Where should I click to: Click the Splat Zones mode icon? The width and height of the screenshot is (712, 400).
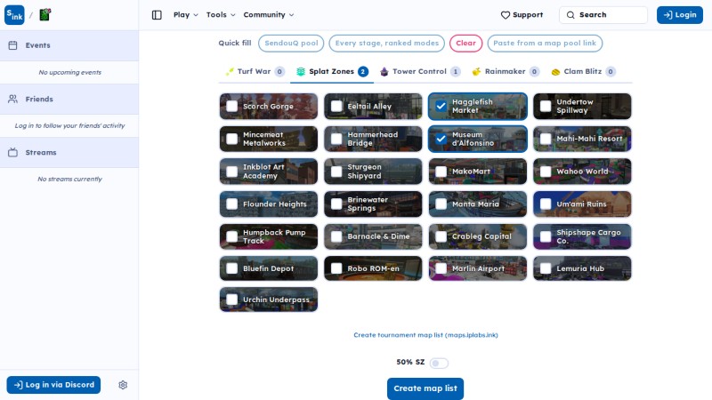pyautogui.click(x=301, y=72)
